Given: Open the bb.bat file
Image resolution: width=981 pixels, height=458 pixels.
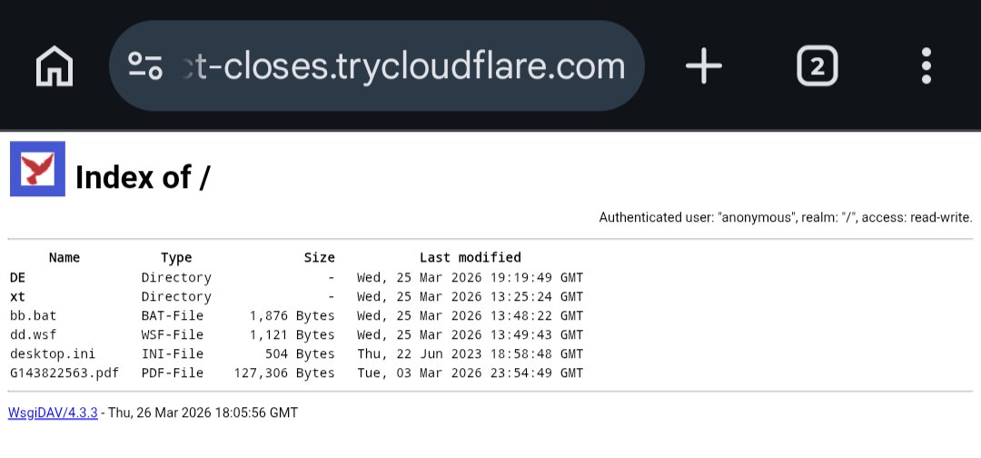Looking at the screenshot, I should (x=33, y=315).
